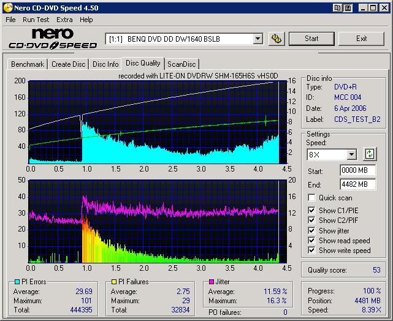Toggle Show jitter checkbox
393x321 pixels.
312,231
